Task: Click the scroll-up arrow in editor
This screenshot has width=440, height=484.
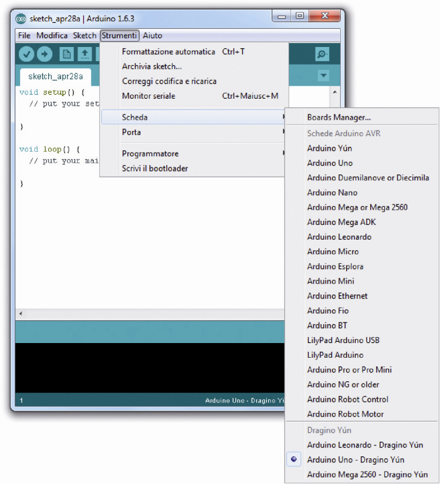Action: click(x=334, y=92)
